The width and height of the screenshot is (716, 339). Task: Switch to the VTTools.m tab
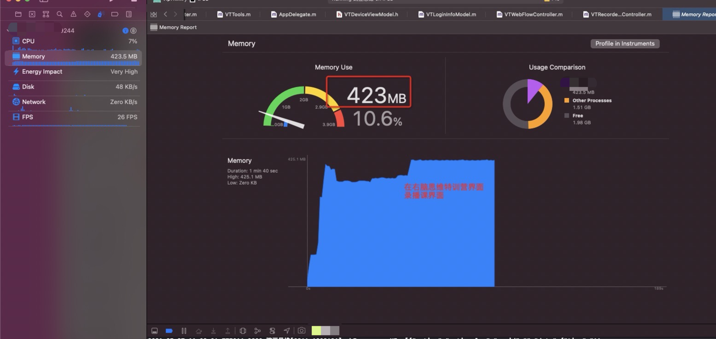point(234,14)
